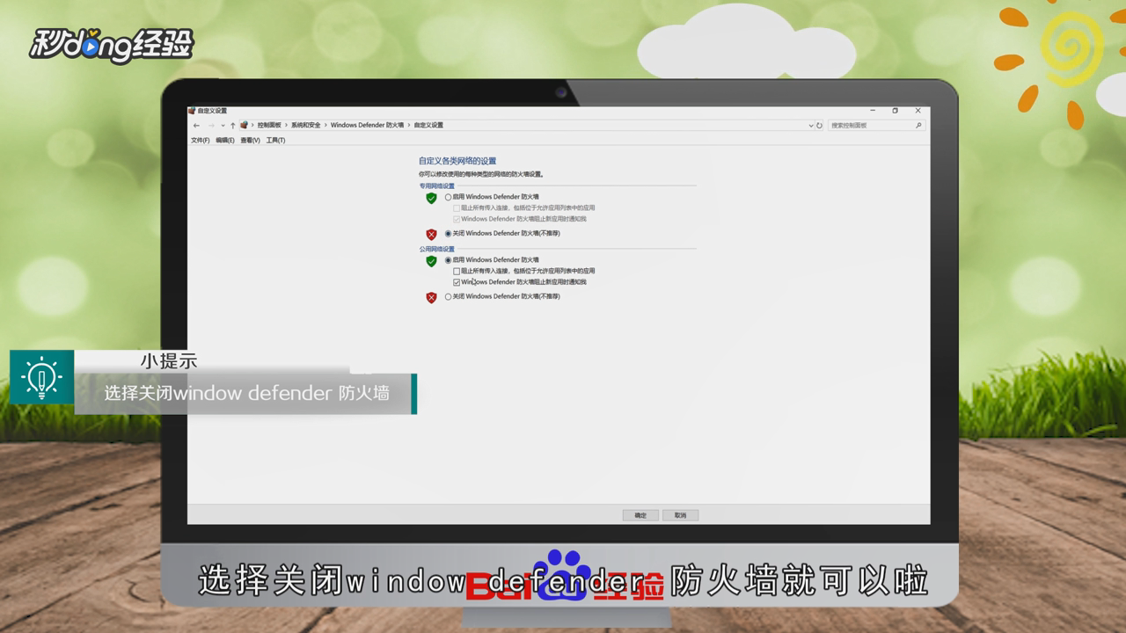Expand chevron after Windows Defender 防火墙 breadcrumb
Image resolution: width=1126 pixels, height=633 pixels.
pos(409,126)
